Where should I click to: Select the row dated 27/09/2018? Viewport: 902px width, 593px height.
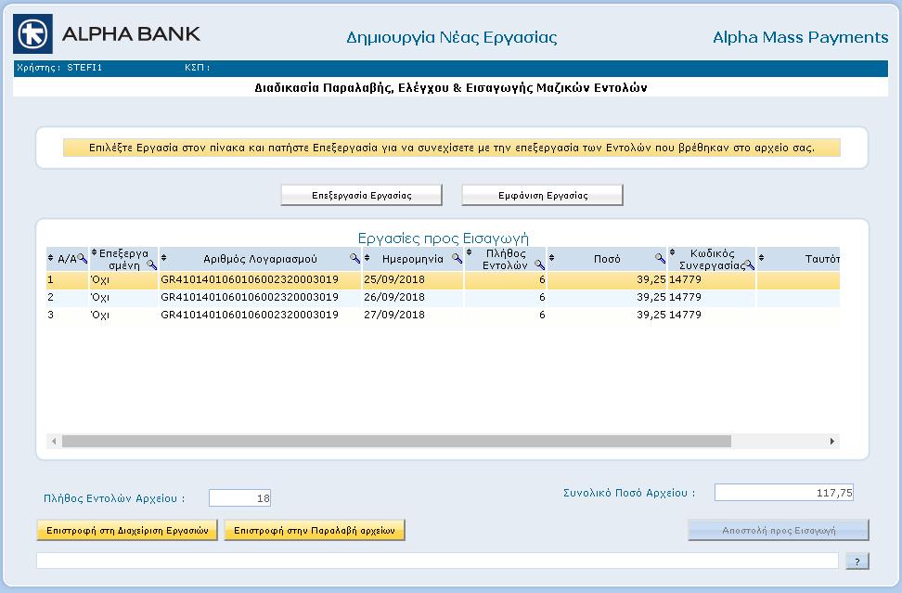pyautogui.click(x=443, y=316)
